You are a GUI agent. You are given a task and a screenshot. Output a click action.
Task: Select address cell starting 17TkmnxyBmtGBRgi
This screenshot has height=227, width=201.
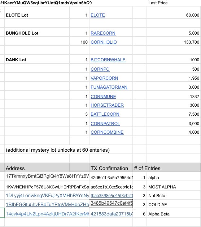pyautogui.click(x=47, y=177)
